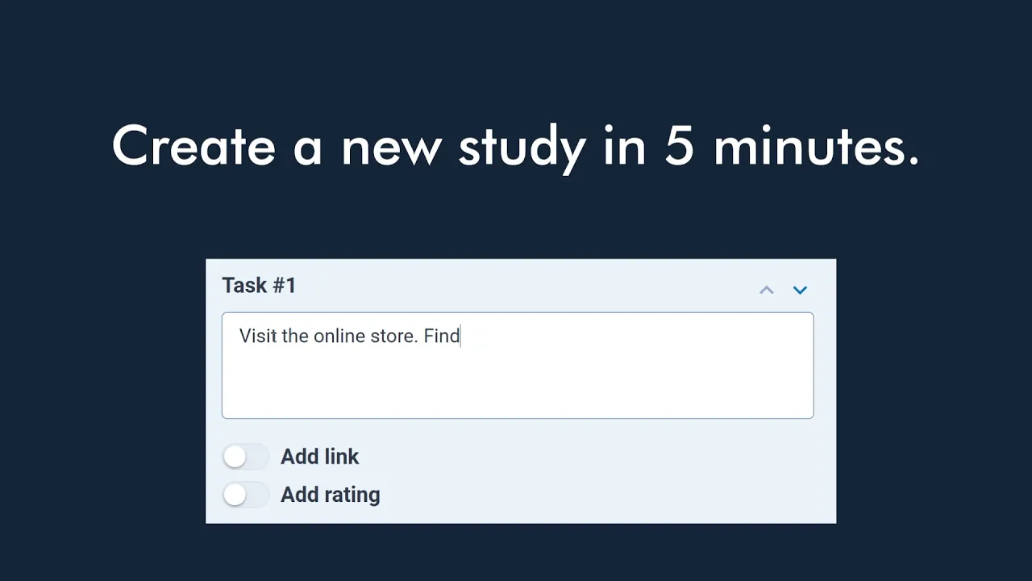Click the word "rating" beside the second toggle
Image resolution: width=1032 pixels, height=581 pixels.
[x=350, y=495]
